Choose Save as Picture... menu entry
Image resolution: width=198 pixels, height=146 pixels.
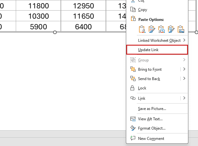pyautogui.click(x=157, y=109)
